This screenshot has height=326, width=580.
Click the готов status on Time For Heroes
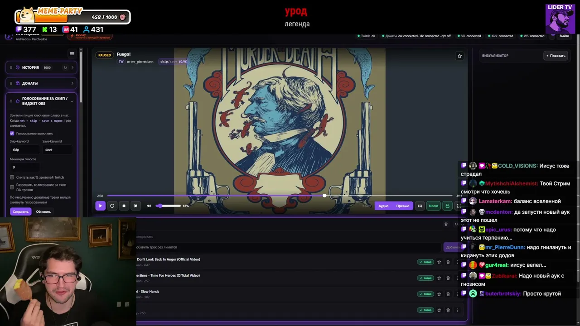click(425, 278)
